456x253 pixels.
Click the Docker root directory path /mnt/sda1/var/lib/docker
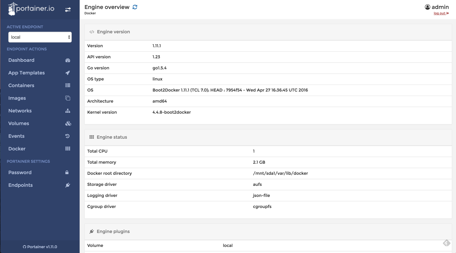point(280,174)
